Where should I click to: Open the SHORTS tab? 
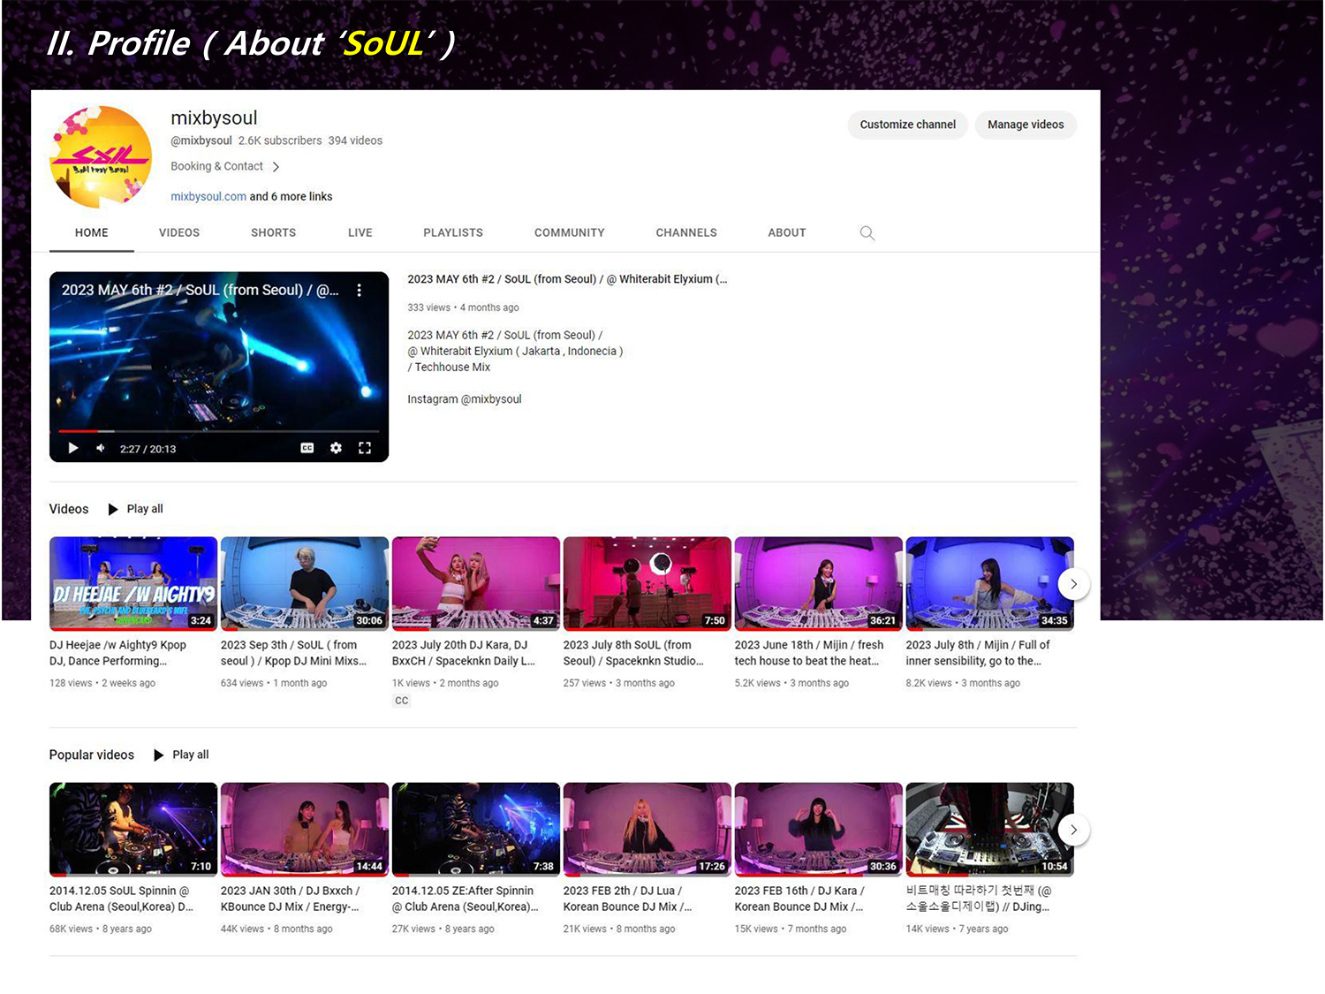[273, 232]
